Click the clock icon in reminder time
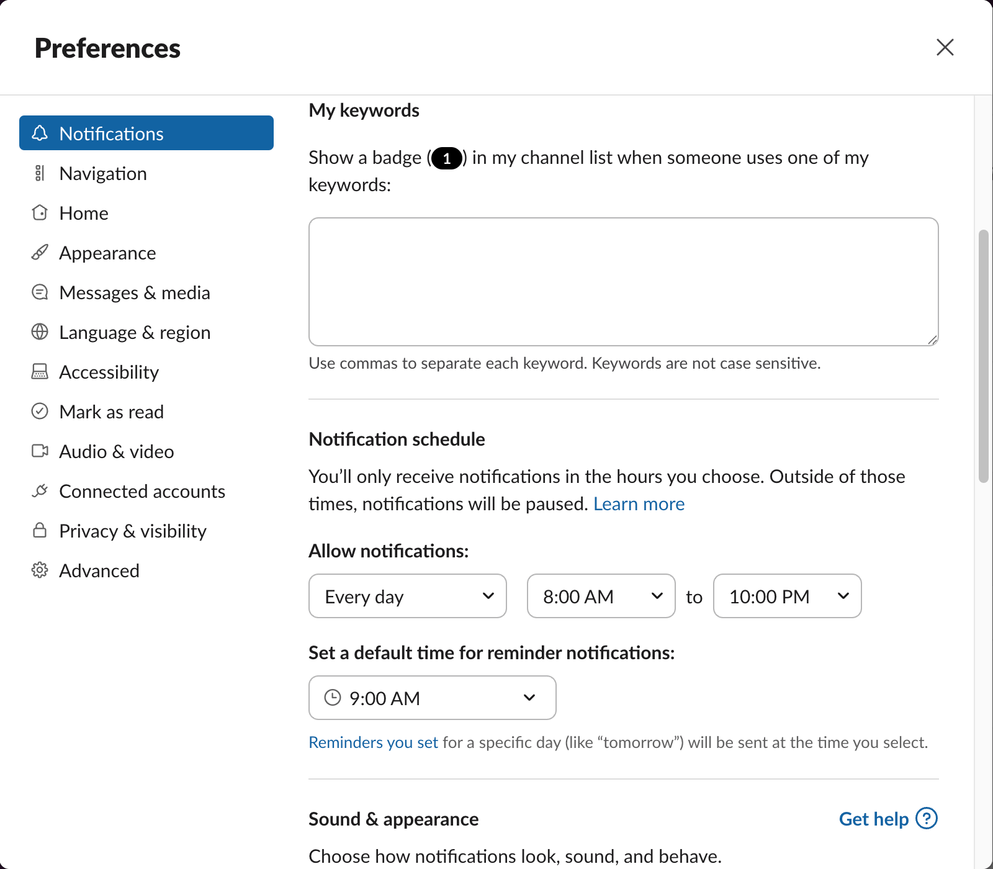The height and width of the screenshot is (869, 993). click(x=333, y=698)
